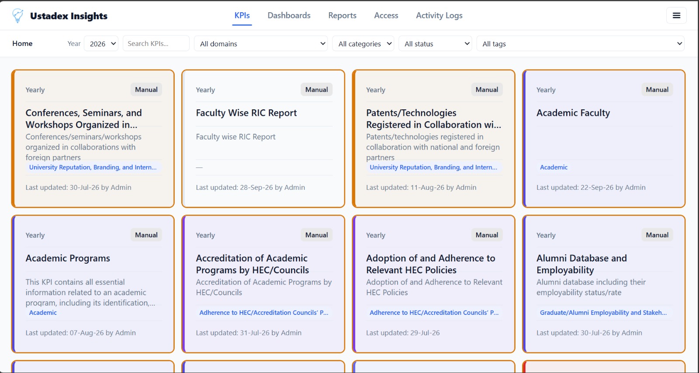Open the Reports tab

pyautogui.click(x=342, y=15)
